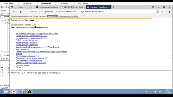Open Начать работу с книгами link
173x97 pixels.
tap(26, 43)
